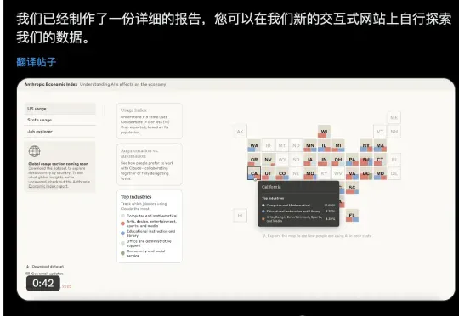This screenshot has width=459, height=316.
Task: Select the Usage Index card
Action: point(150,121)
